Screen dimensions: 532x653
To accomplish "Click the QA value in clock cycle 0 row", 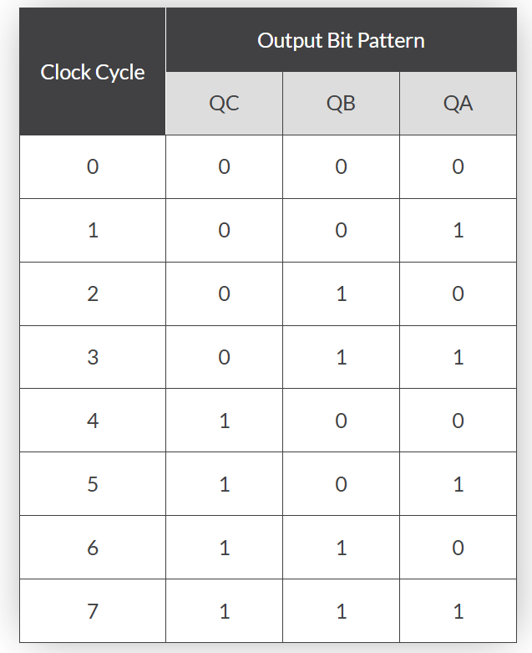I will click(458, 166).
